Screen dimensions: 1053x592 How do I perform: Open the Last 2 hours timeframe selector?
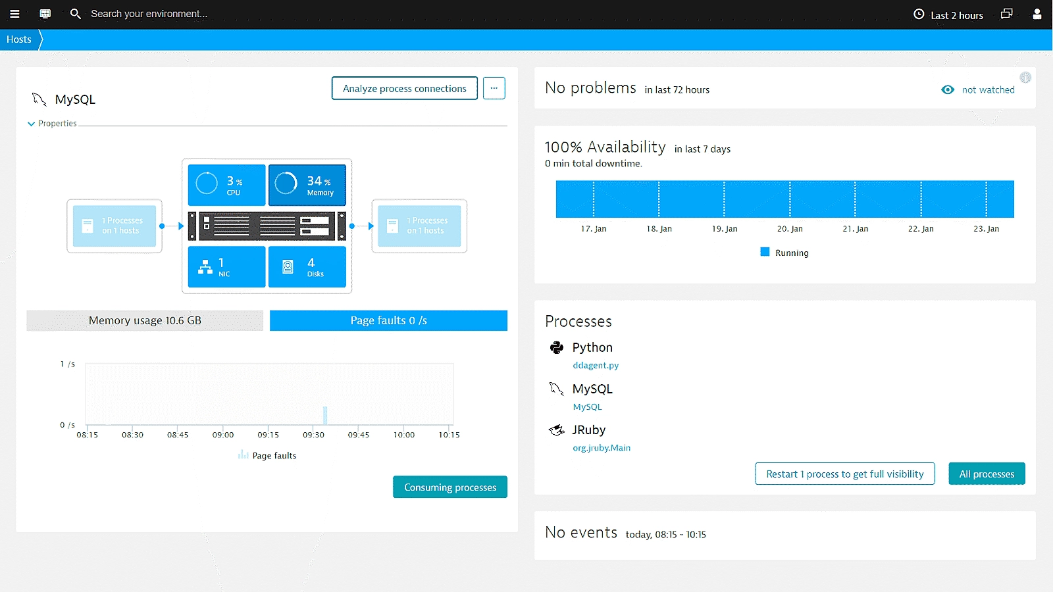[x=948, y=14]
